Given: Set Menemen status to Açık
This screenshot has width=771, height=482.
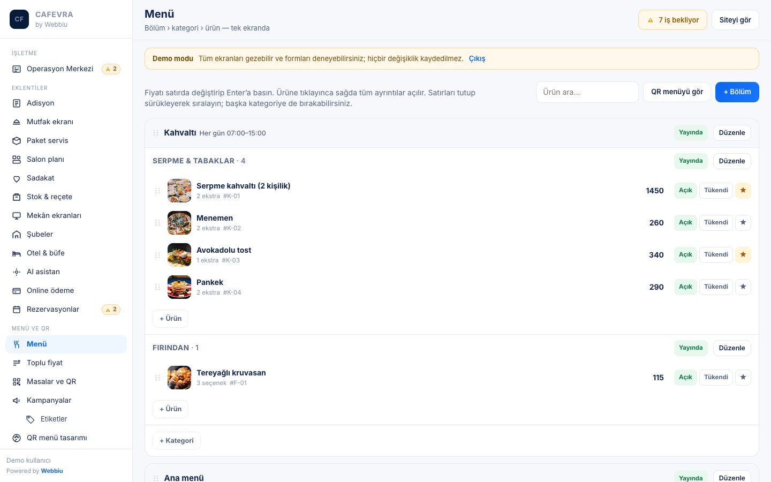Looking at the screenshot, I should [x=685, y=223].
